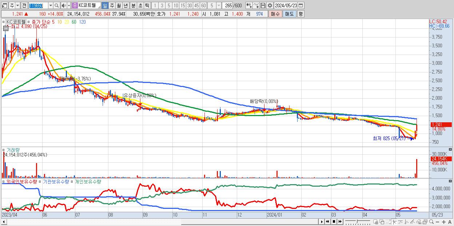The height and width of the screenshot is (226, 454).
Task: Select the 3 interval button
Action: point(162,5)
